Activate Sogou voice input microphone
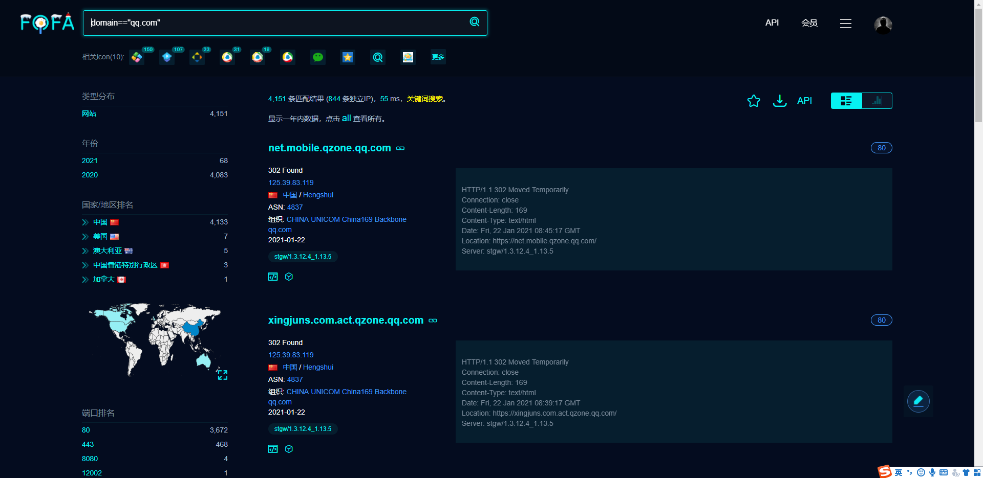This screenshot has width=983, height=478. (932, 472)
